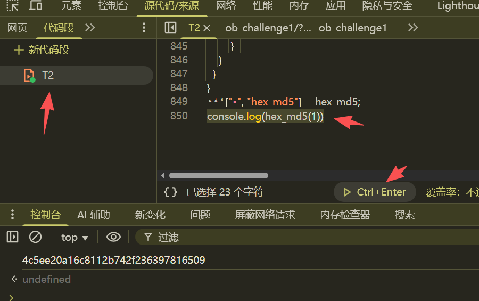Open the 搜索 drawer tab

click(x=404, y=215)
